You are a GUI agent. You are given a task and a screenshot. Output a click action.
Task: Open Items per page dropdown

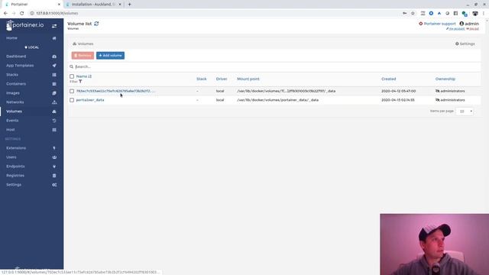(x=465, y=112)
